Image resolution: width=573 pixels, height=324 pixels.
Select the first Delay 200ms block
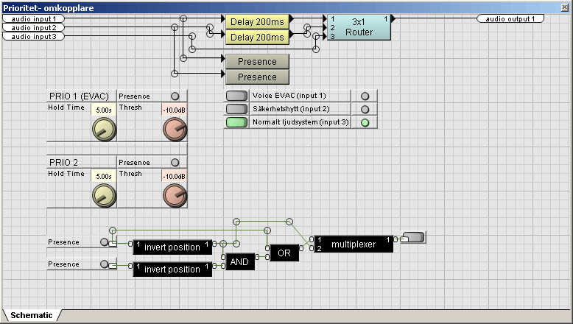point(257,21)
